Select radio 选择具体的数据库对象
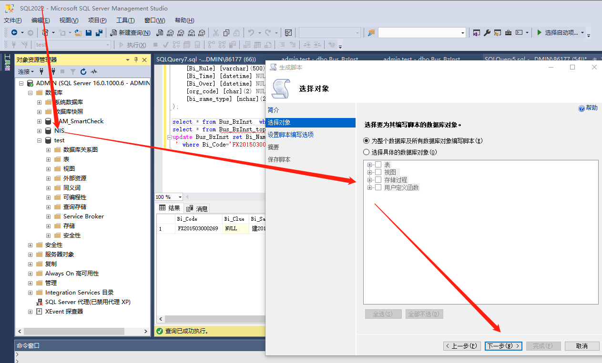Screen dimensions: 602x363 coord(367,152)
